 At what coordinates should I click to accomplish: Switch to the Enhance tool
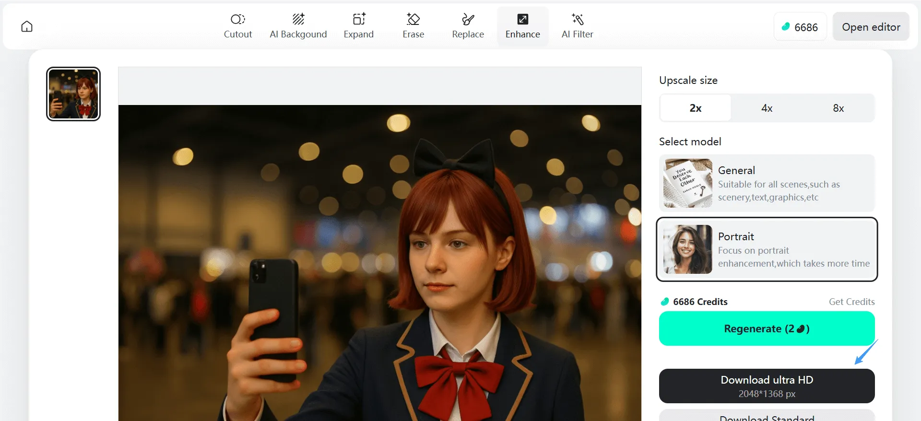(522, 26)
